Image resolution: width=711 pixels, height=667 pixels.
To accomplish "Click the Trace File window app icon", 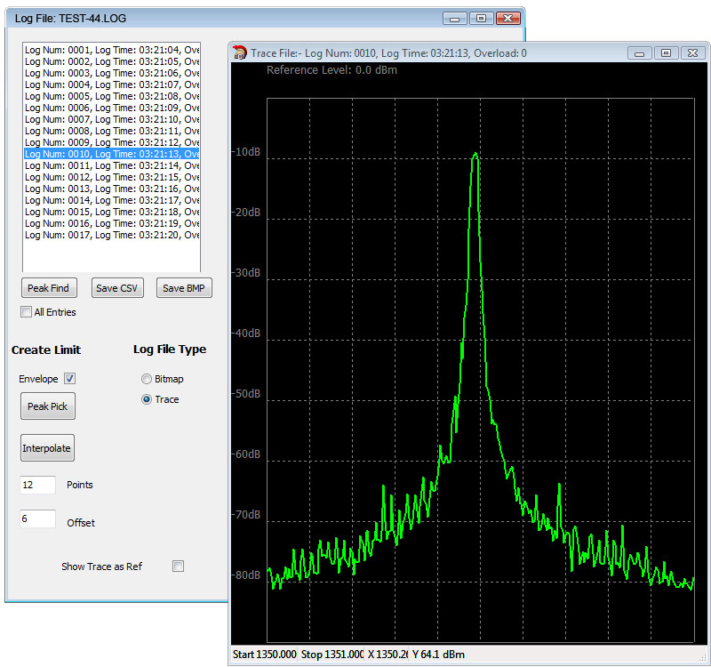I will pyautogui.click(x=240, y=52).
